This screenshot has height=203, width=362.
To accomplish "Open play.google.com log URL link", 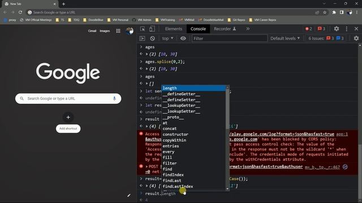I will (x=282, y=134).
